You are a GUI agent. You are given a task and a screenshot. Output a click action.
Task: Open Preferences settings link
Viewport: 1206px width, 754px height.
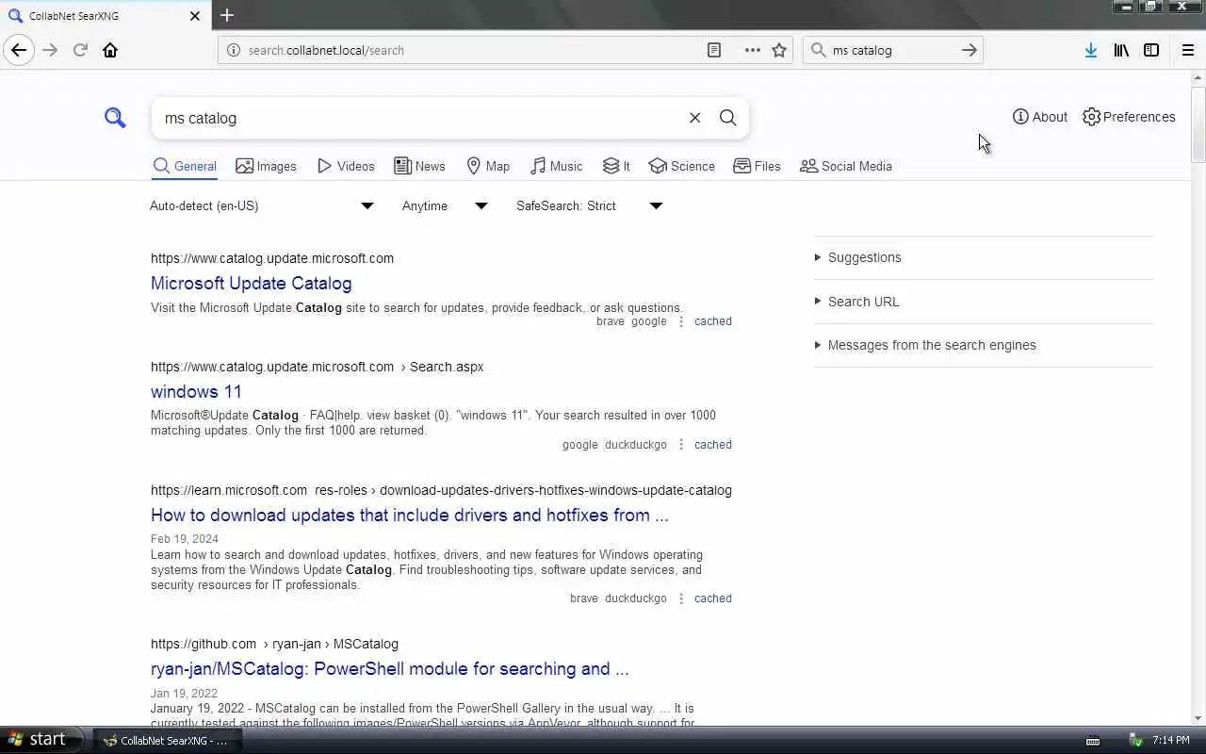1129,117
